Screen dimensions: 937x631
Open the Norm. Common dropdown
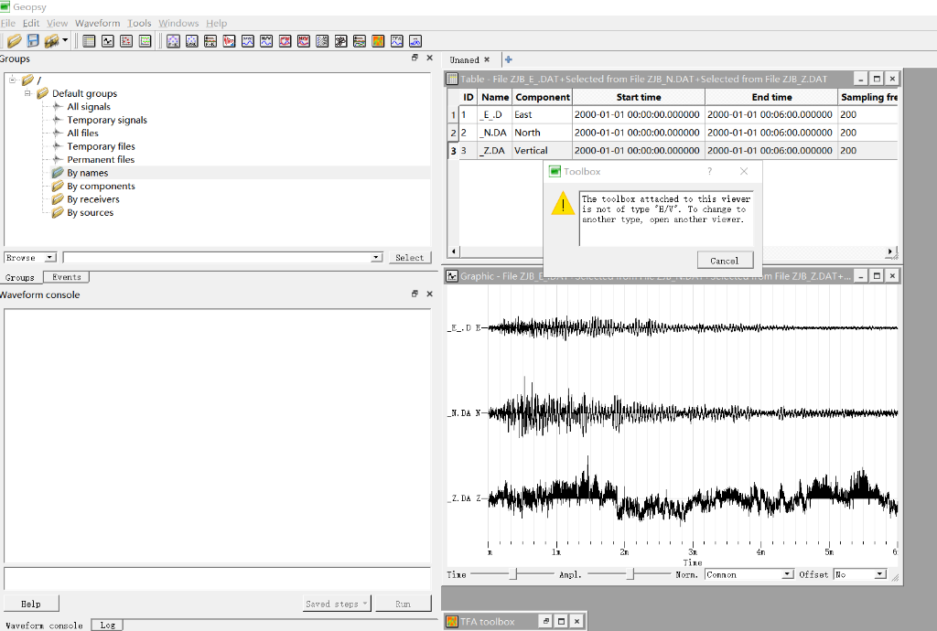[x=787, y=574]
